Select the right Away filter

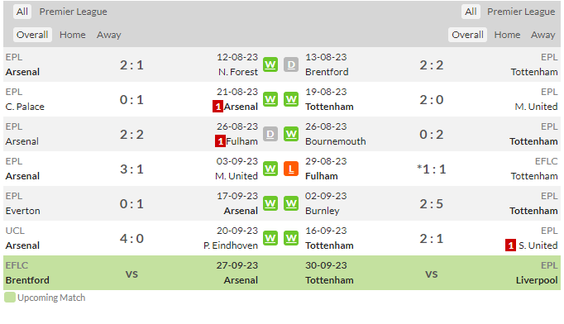(542, 35)
